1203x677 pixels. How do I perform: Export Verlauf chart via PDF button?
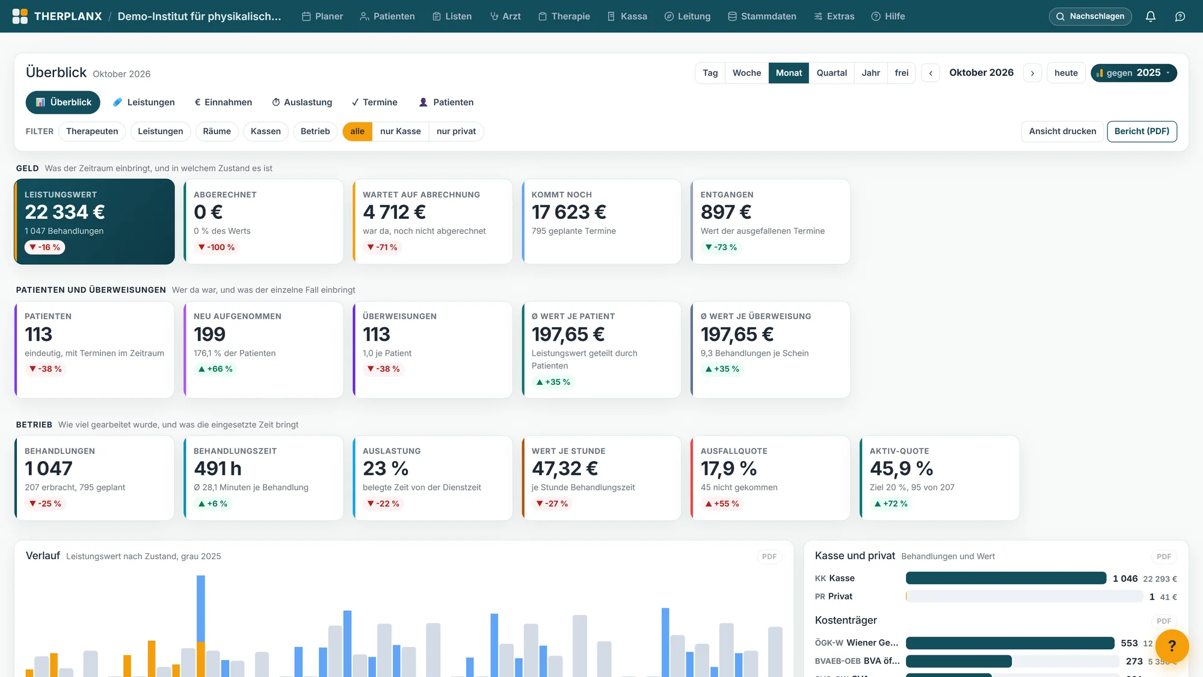point(769,557)
